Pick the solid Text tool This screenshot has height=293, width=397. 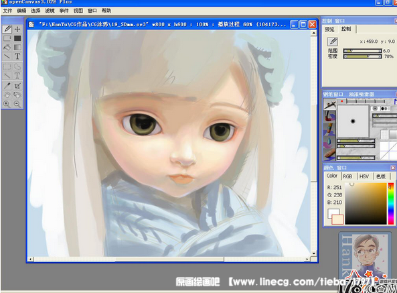(x=17, y=56)
